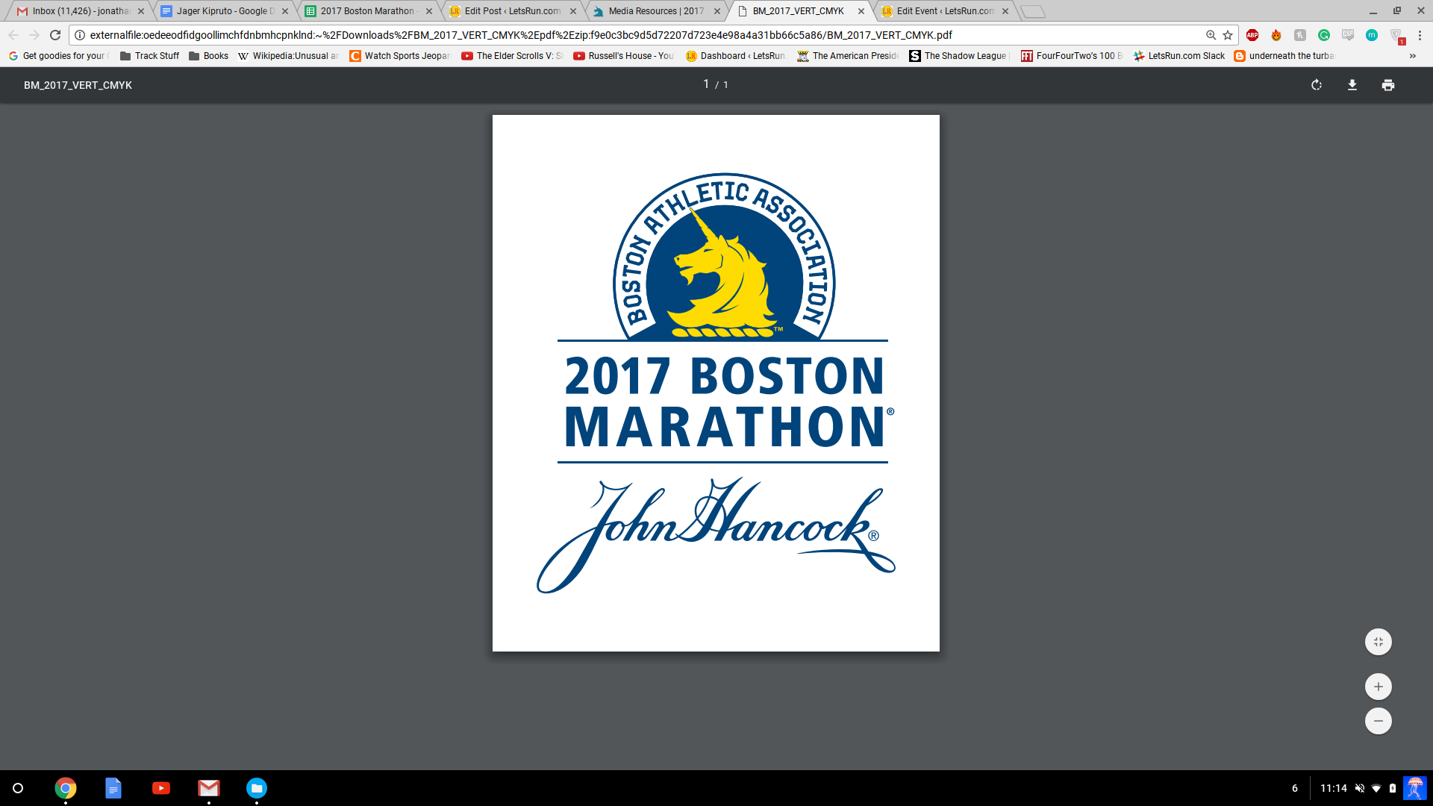This screenshot has width=1433, height=806.
Task: Open the Hola flame extension
Action: click(1276, 35)
